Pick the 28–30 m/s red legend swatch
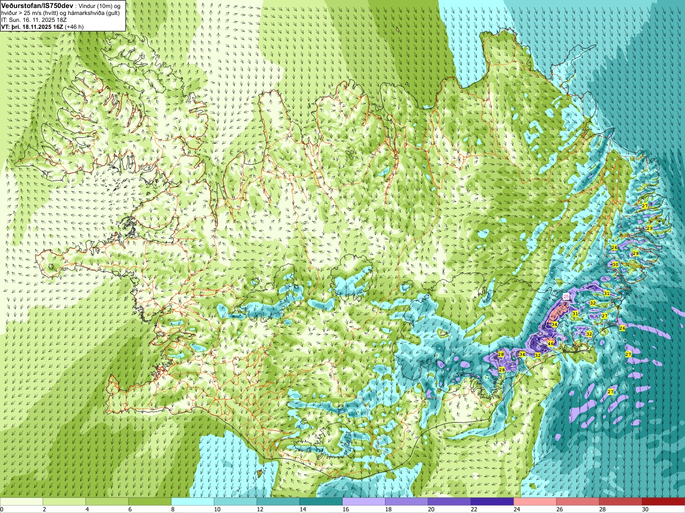Image resolution: width=685 pixels, height=513 pixels. [621, 502]
